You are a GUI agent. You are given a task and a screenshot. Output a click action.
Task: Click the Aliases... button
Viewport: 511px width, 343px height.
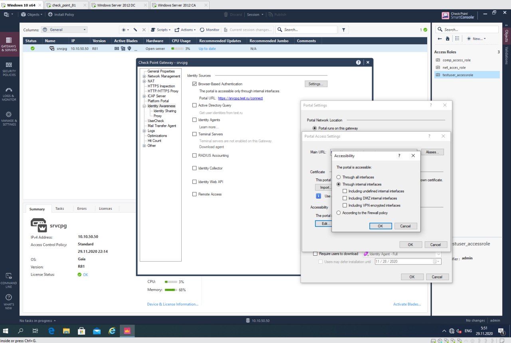click(x=432, y=152)
